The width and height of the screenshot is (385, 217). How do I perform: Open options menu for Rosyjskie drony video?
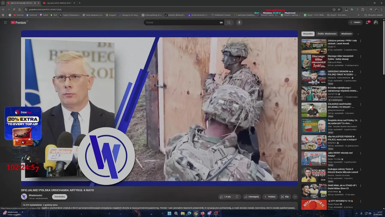[360, 121]
